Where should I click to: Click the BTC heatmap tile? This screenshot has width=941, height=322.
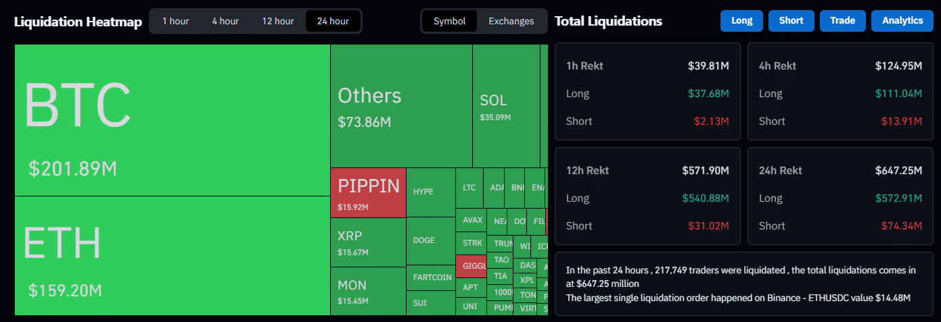pos(172,120)
